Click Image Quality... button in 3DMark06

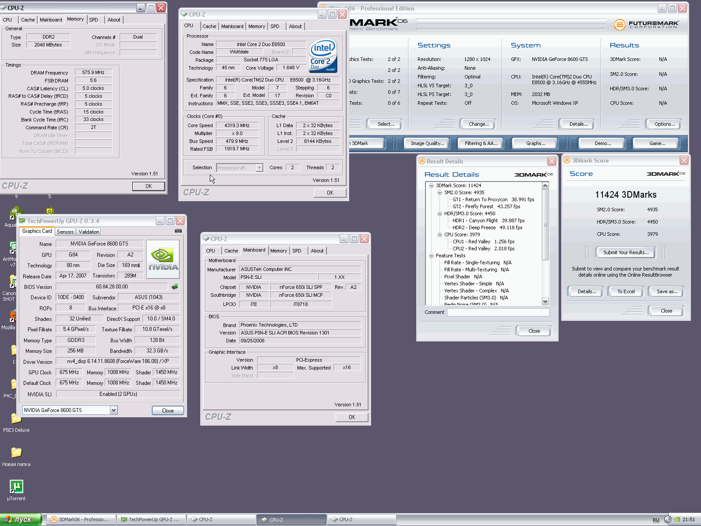[427, 143]
